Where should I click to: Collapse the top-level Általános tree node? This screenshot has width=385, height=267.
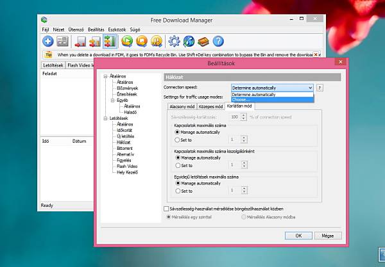(105, 76)
